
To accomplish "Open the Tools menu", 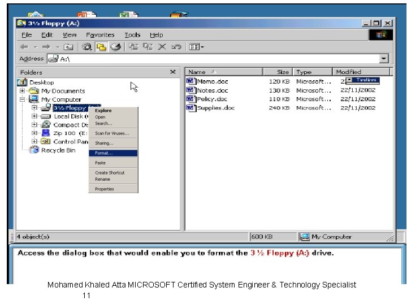I will (x=132, y=35).
